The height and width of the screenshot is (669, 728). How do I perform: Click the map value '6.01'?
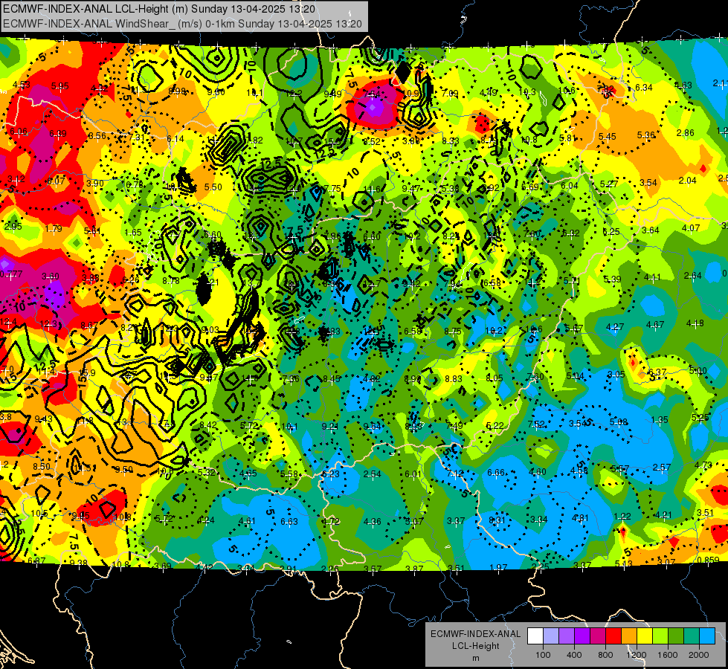point(413,474)
